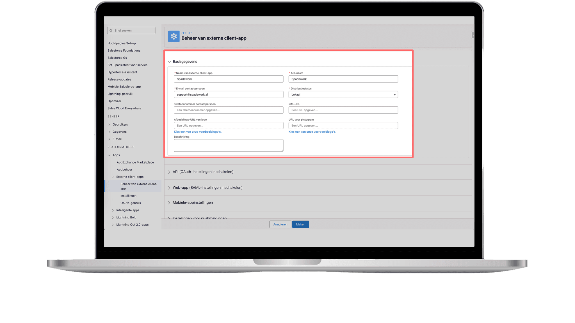
Task: Open OAuth-gebruik in sidebar
Action: pos(131,203)
